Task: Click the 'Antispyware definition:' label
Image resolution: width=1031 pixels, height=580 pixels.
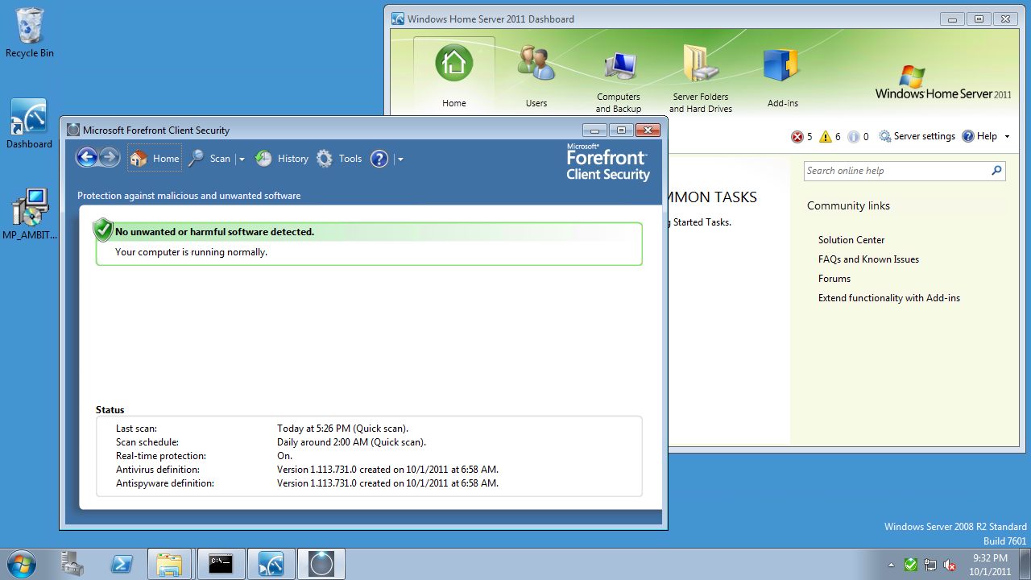Action: [x=165, y=483]
